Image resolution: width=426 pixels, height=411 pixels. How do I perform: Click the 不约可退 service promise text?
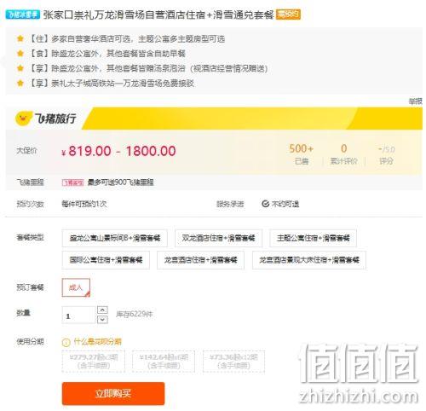point(285,204)
